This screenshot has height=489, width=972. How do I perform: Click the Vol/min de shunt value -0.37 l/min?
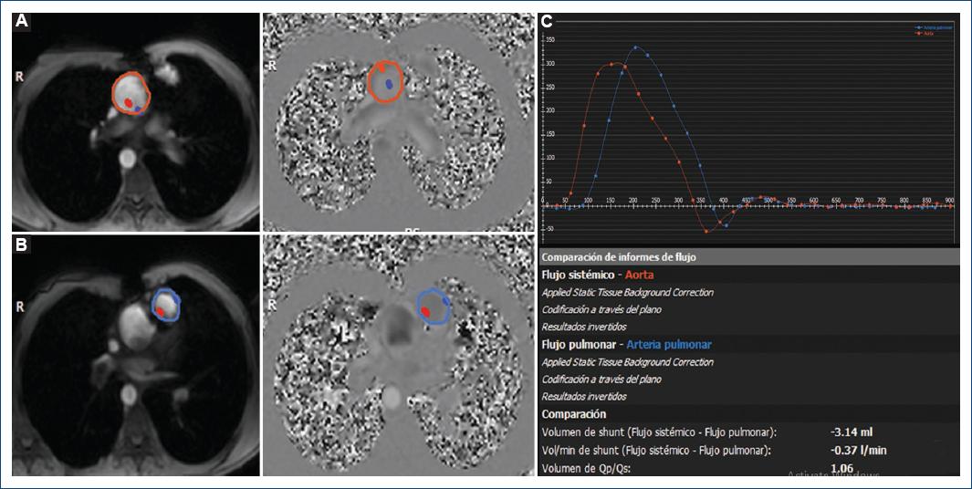point(859,450)
